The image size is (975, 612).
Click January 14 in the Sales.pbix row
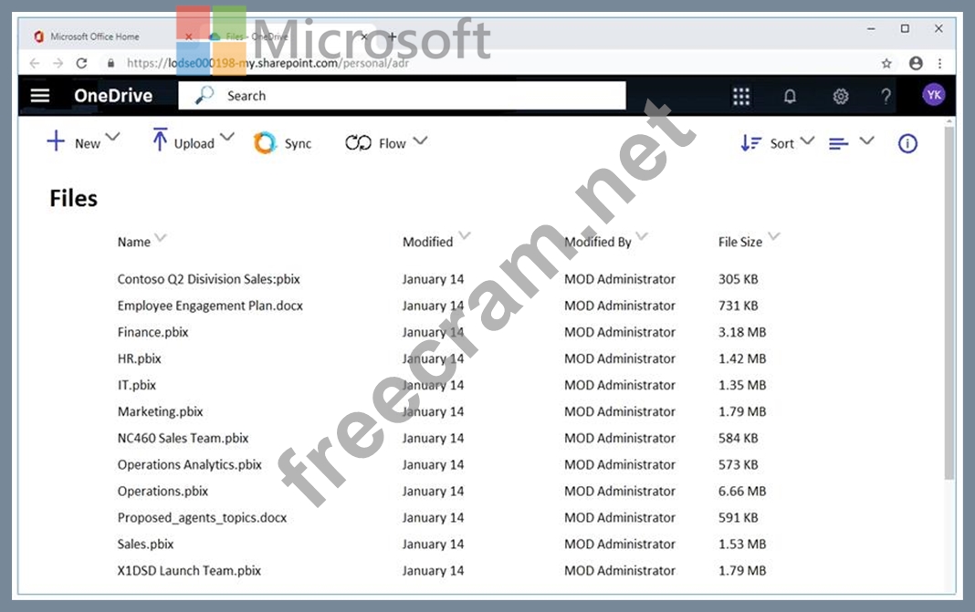click(433, 545)
